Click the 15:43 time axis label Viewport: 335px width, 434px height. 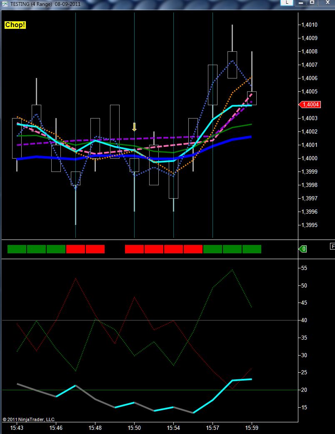pyautogui.click(x=17, y=428)
